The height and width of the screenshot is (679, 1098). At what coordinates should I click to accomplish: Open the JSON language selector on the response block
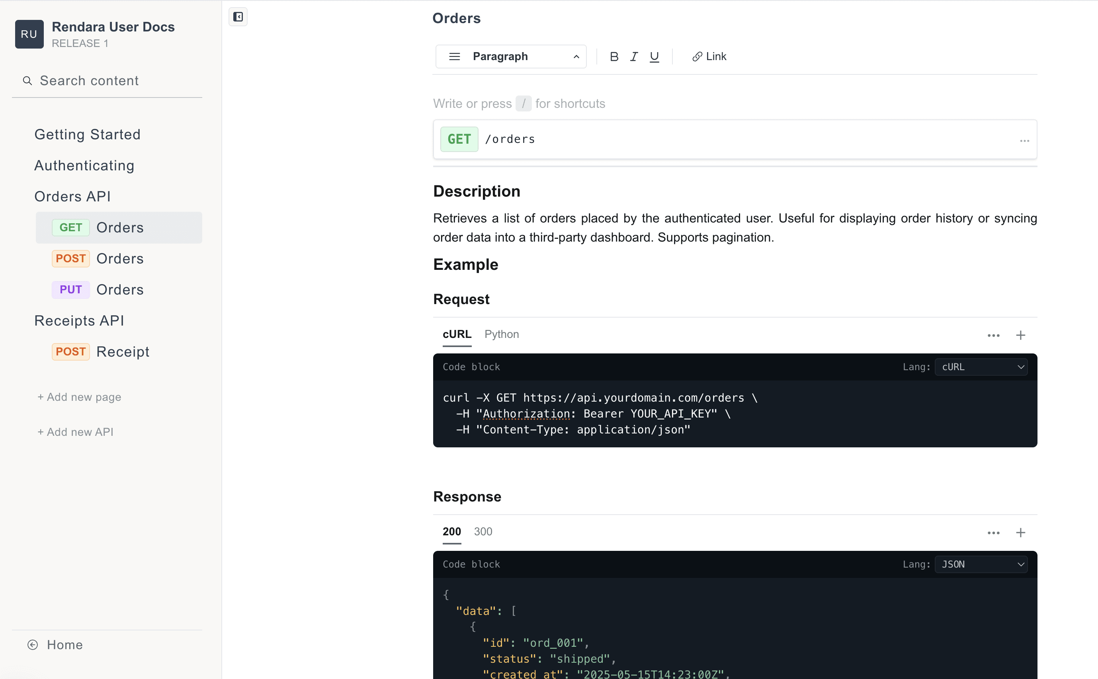click(x=981, y=564)
